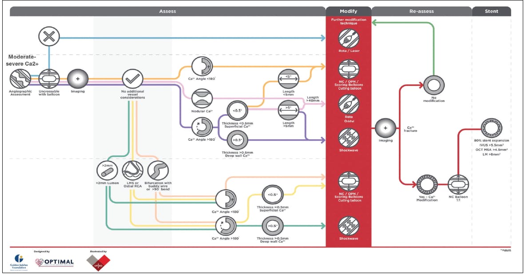
Task: Open the Assess header tab
Action: (167, 12)
